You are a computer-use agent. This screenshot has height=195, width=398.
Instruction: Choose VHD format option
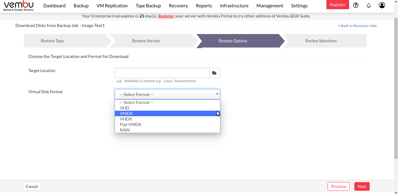pyautogui.click(x=167, y=108)
